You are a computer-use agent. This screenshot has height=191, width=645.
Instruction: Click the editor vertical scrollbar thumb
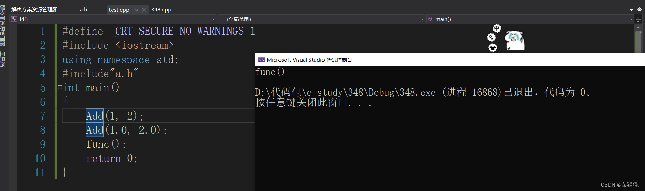click(x=638, y=42)
